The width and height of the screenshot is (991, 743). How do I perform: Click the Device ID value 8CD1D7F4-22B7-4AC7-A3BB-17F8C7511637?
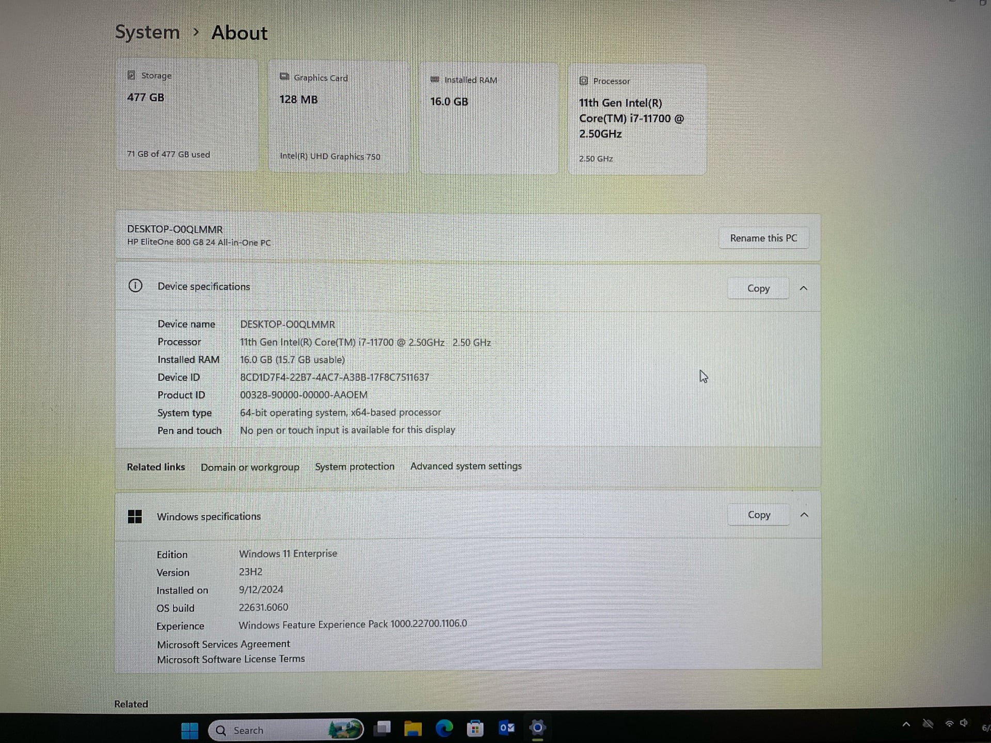334,377
